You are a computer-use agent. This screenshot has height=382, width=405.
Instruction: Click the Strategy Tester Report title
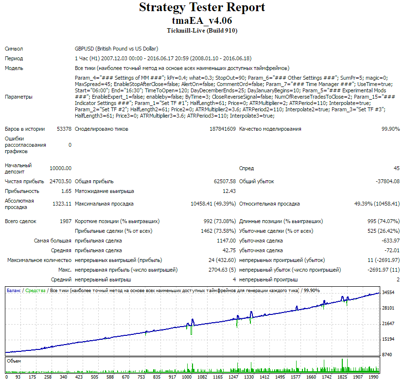202,7
